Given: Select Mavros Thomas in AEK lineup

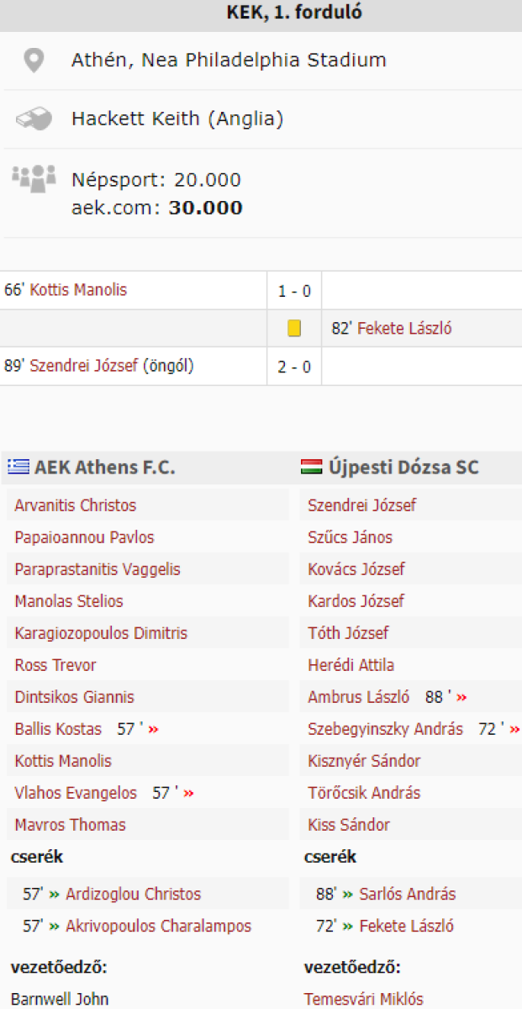Looking at the screenshot, I should point(70,825).
